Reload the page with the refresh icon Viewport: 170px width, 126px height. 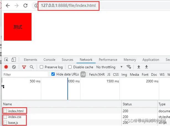coord(25,6)
